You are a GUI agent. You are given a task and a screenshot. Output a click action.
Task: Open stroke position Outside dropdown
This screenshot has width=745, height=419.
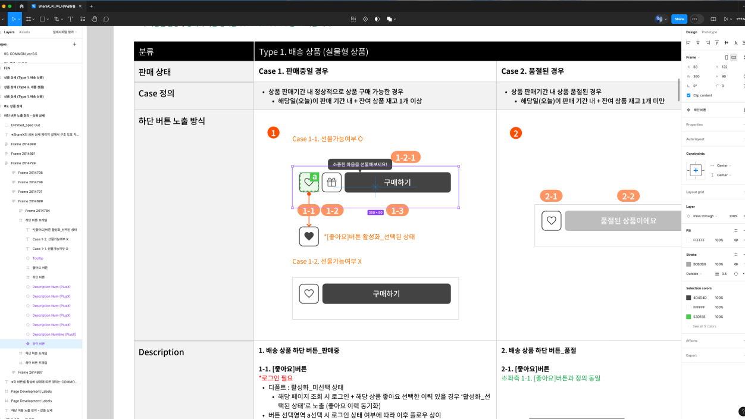point(694,274)
